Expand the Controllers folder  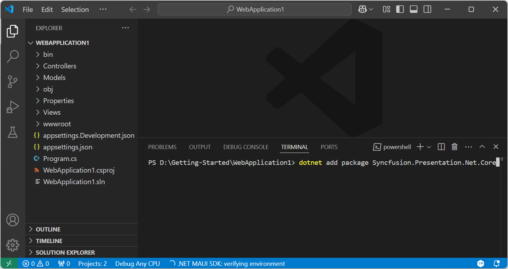click(82, 66)
